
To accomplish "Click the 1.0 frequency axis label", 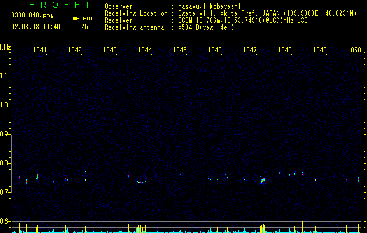I will [x=5, y=105].
